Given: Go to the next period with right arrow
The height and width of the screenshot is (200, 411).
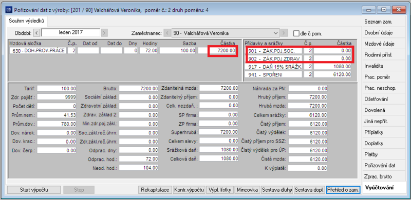Looking at the screenshot, I should pyautogui.click(x=104, y=33).
